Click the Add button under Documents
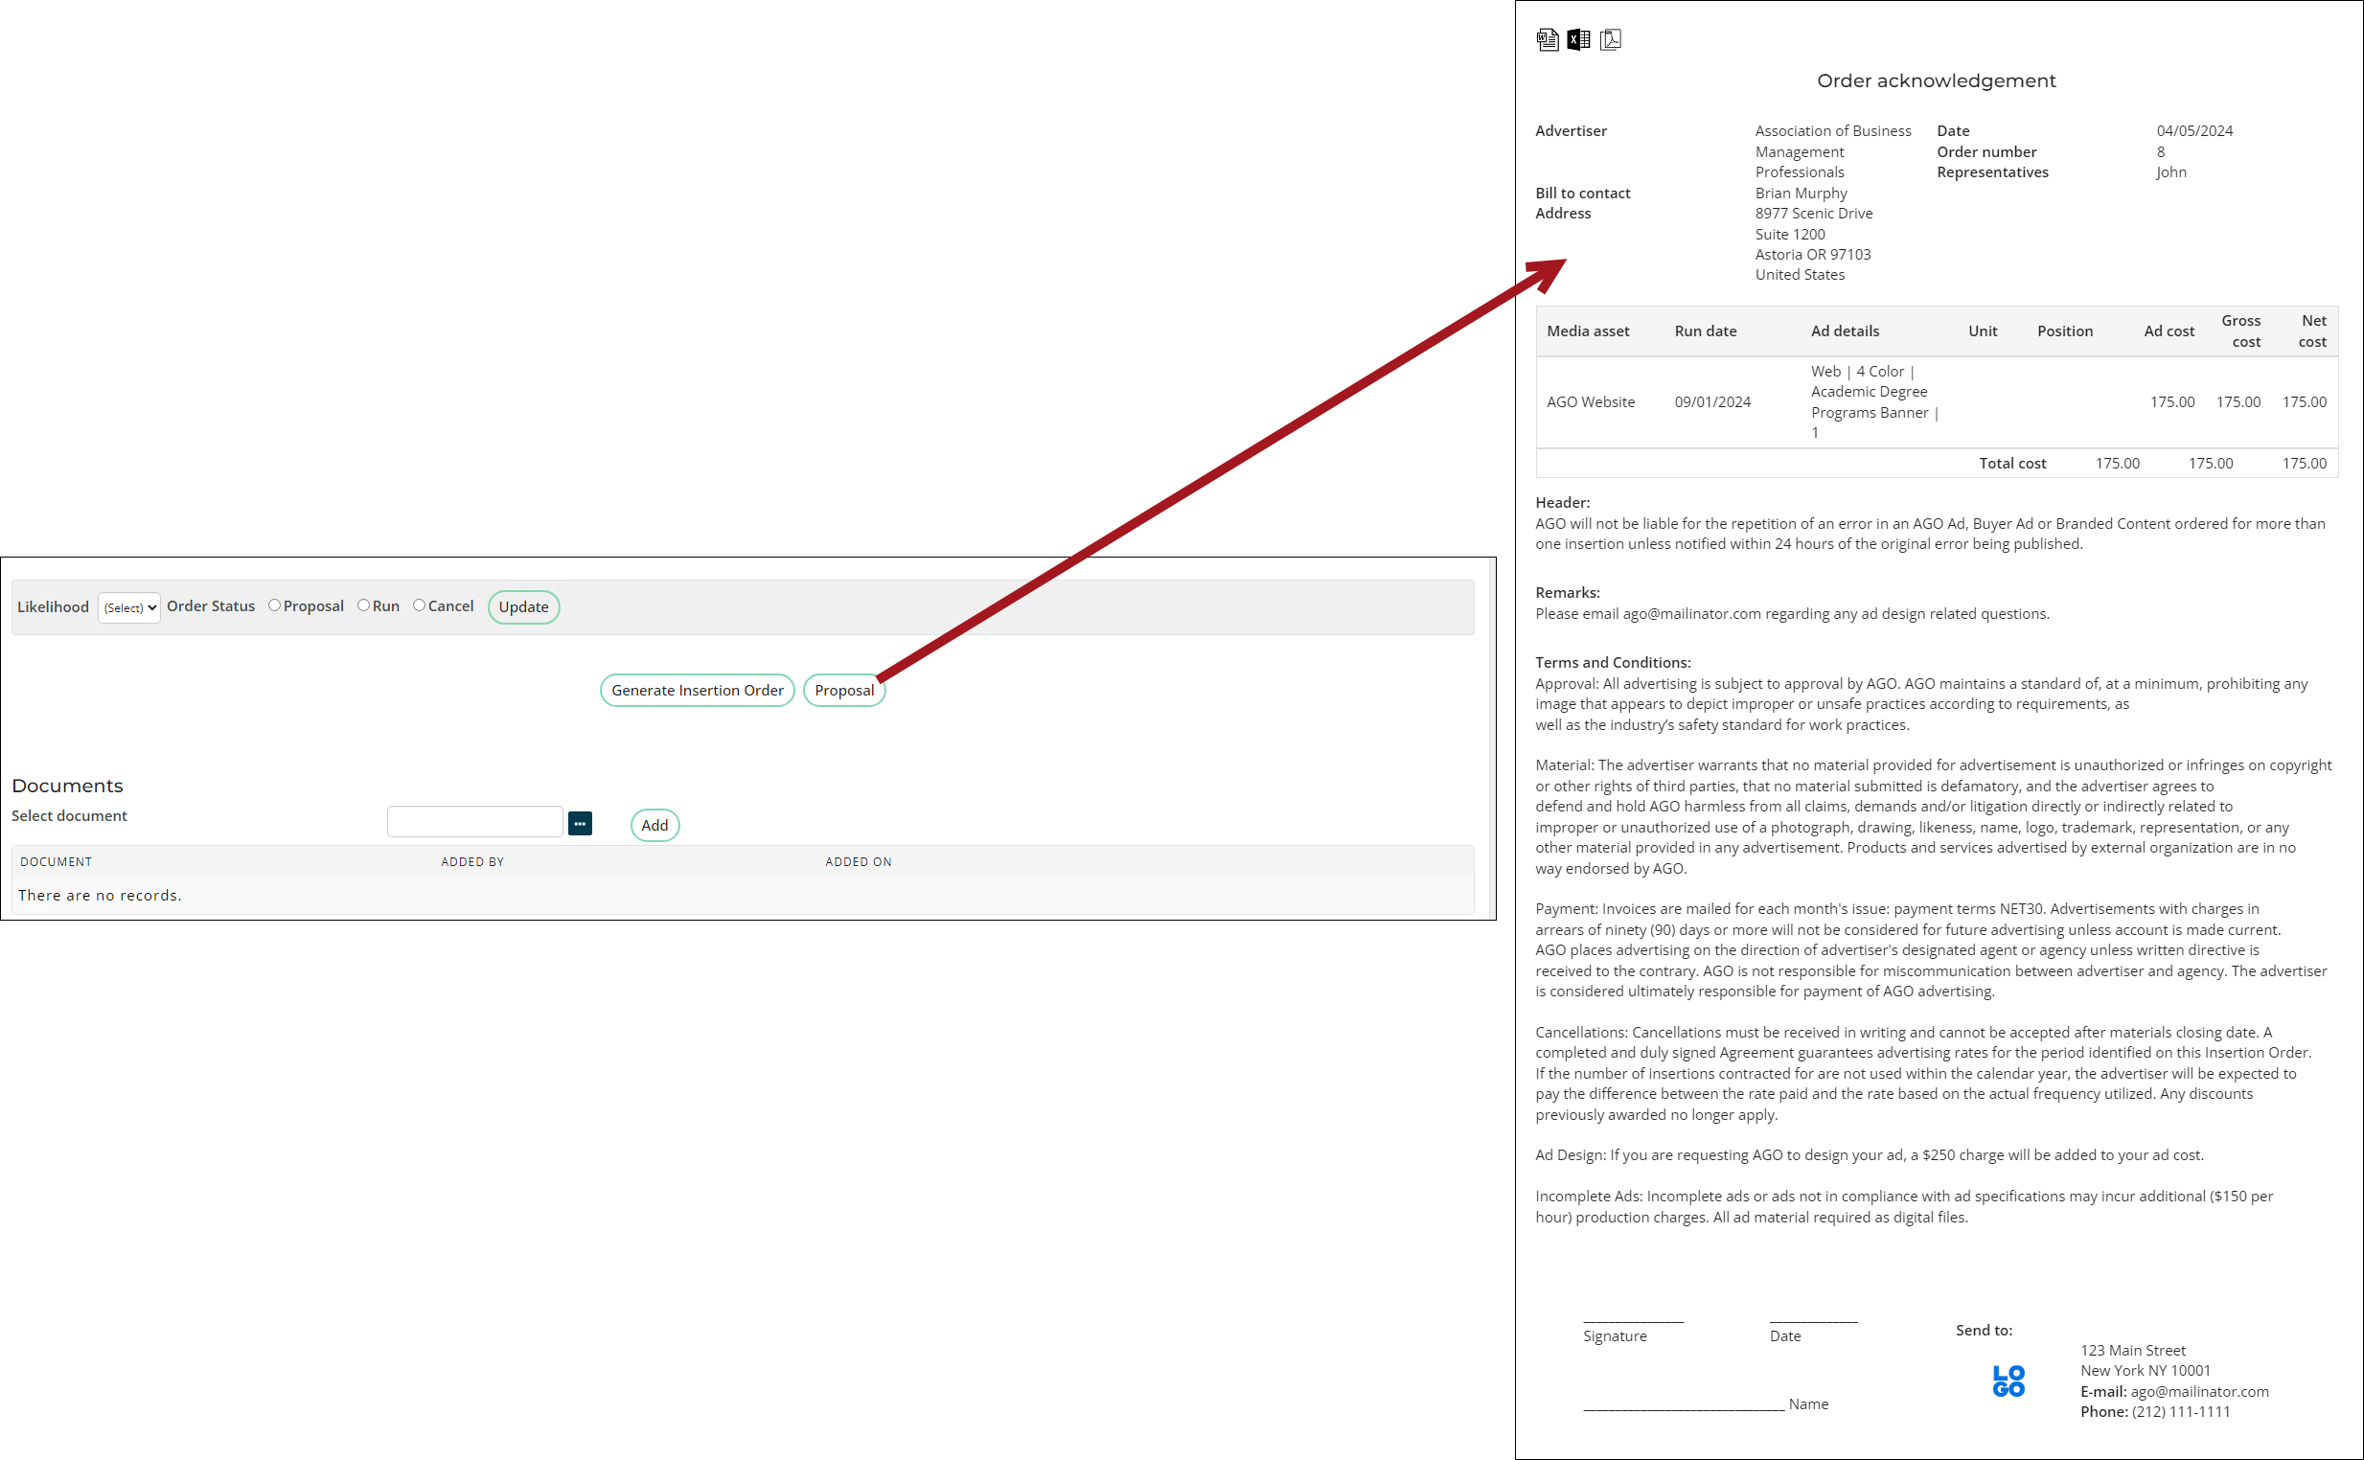 point(654,825)
